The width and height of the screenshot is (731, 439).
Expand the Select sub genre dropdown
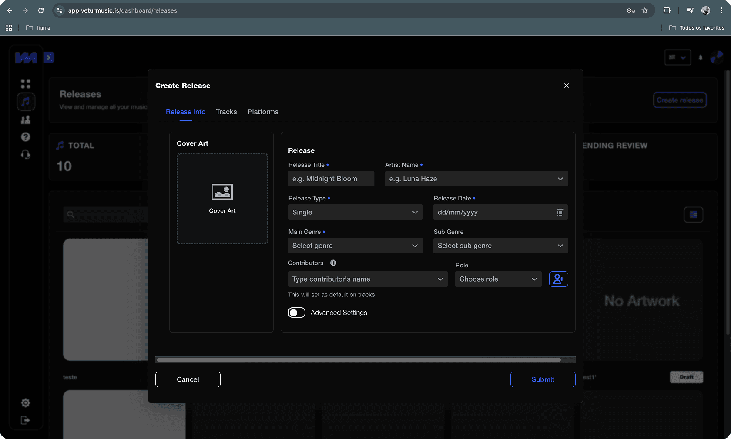[500, 246]
